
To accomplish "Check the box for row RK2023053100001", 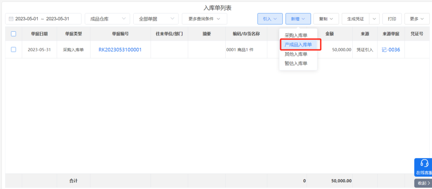I will click(x=13, y=50).
